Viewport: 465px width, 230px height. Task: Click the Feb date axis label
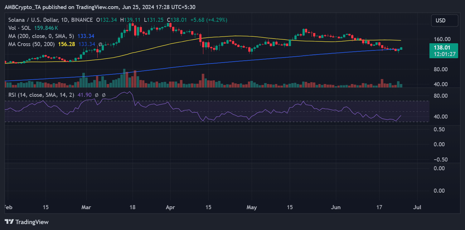[x=8, y=207]
